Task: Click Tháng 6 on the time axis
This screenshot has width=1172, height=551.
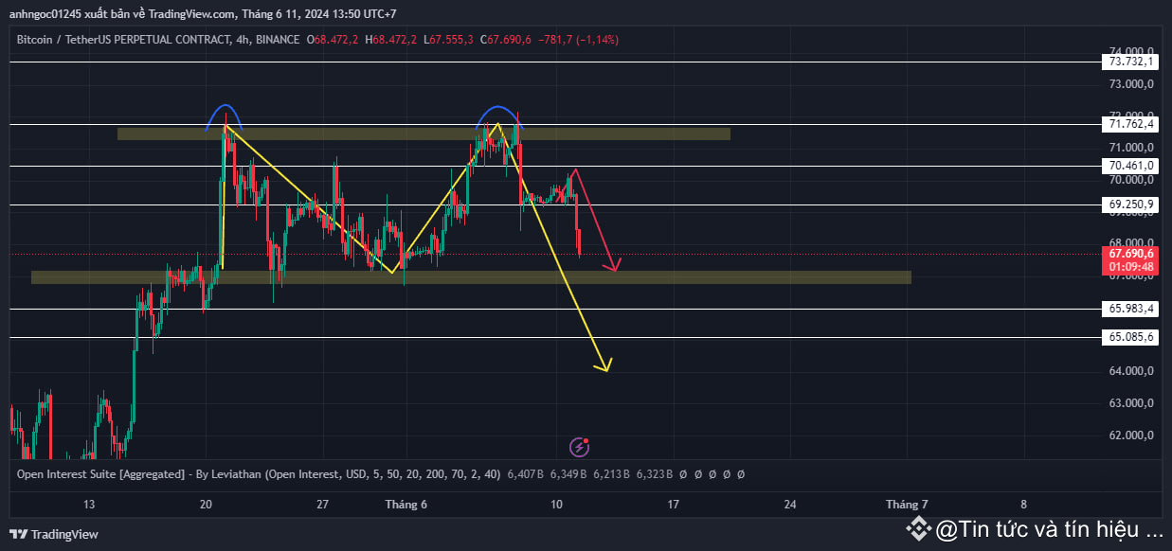Action: pos(406,505)
